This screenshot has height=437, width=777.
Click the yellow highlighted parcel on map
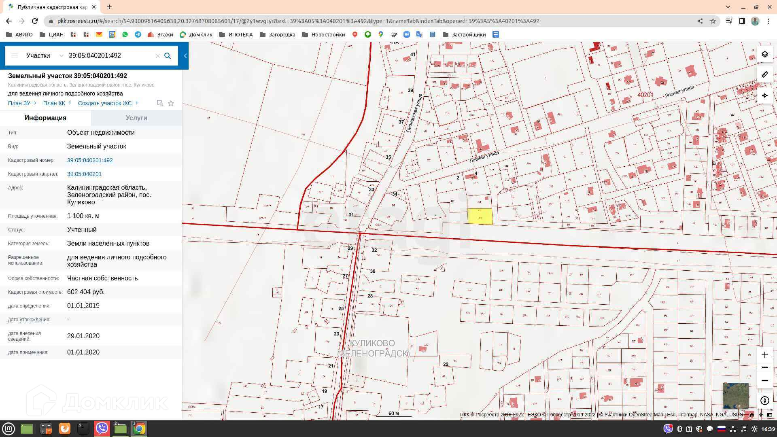point(480,216)
